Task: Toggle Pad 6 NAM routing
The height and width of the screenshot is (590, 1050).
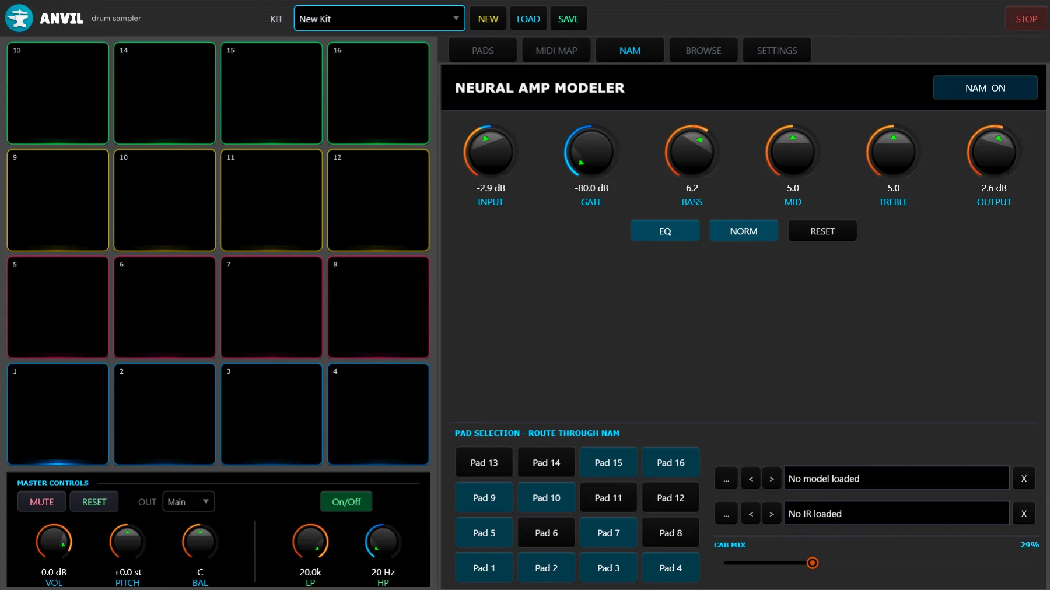Action: [547, 533]
